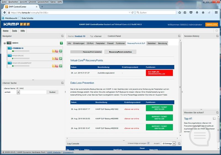Click red 'Aus Template wiederherstellen' button
The width and height of the screenshot is (221, 155).
coord(159,73)
